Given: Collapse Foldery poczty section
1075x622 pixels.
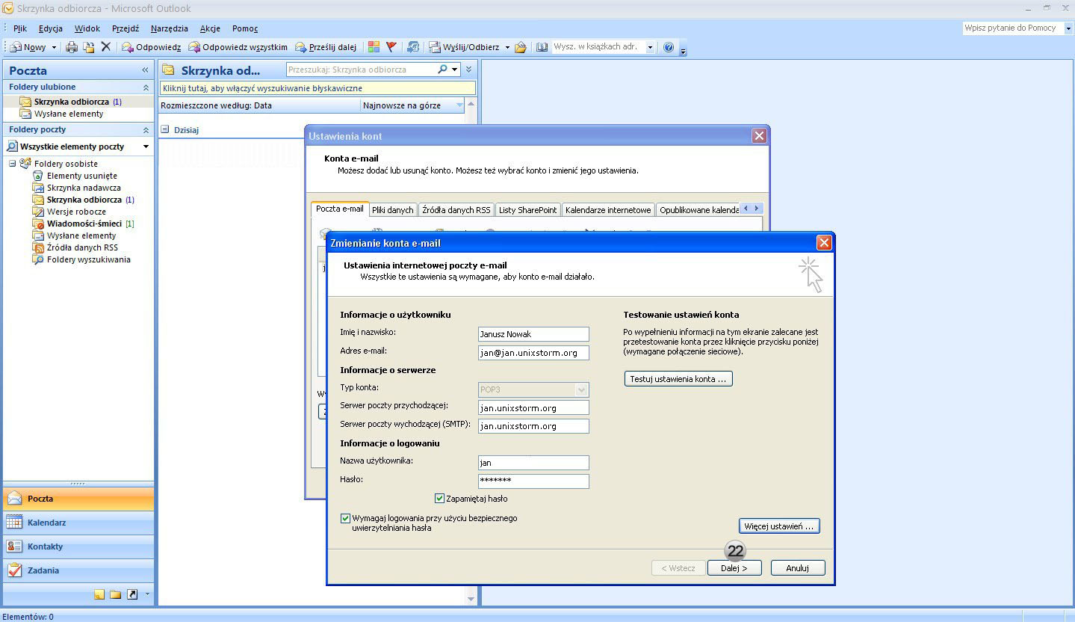Looking at the screenshot, I should click(146, 130).
